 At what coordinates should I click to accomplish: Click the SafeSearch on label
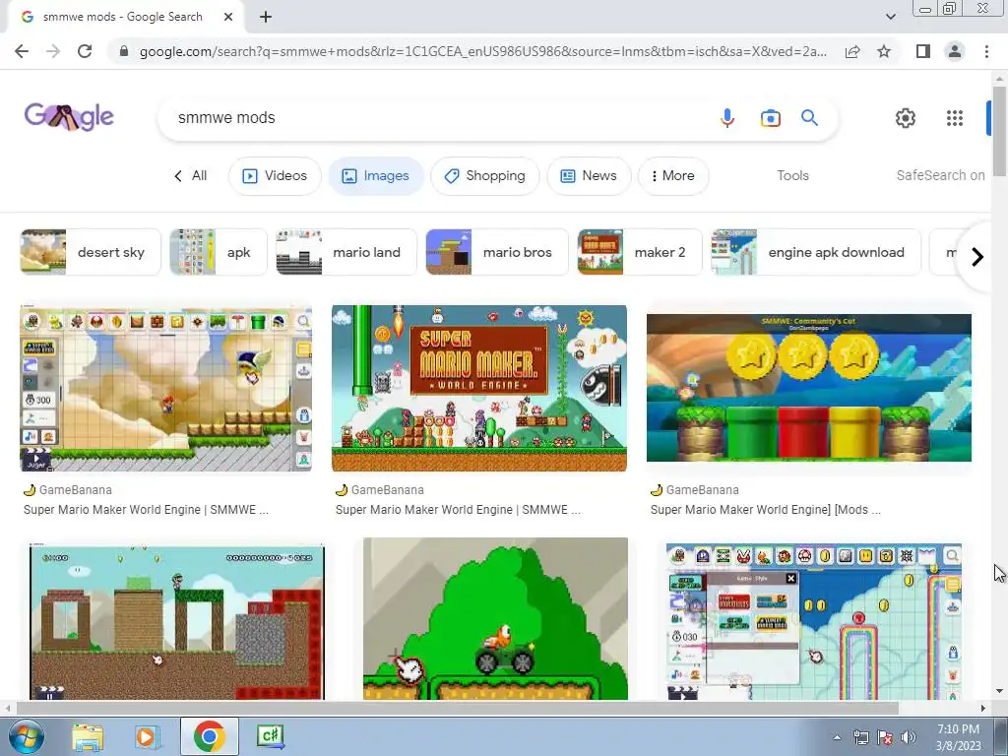click(x=940, y=175)
